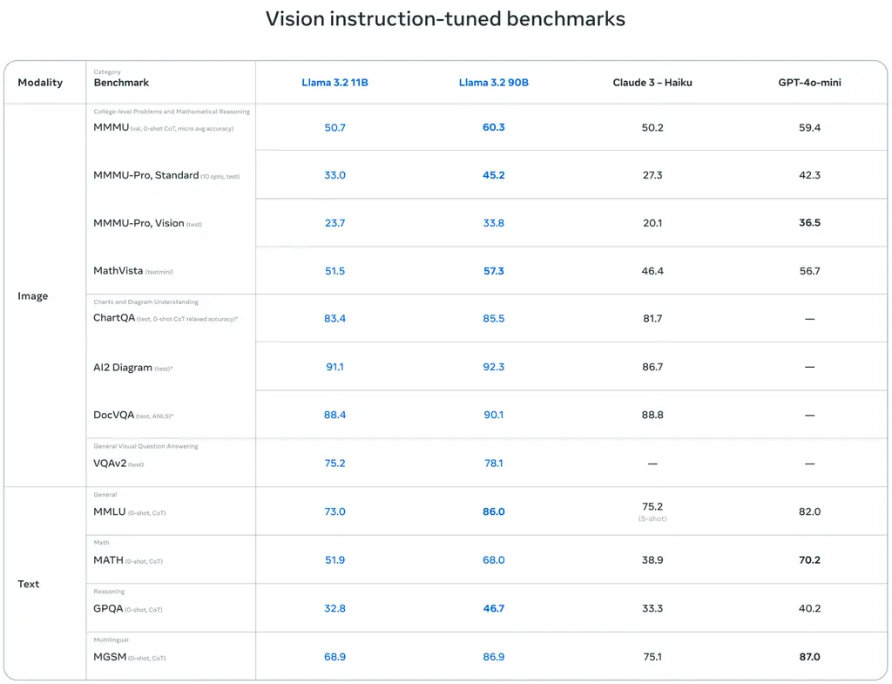Screen dimensions: 892x684
Task: Select the DocVQA score "88.8" for Claude Haiku
Action: 652,415
